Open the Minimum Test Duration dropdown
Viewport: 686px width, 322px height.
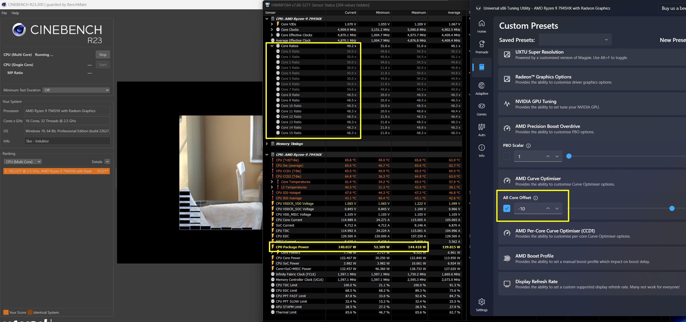(x=76, y=90)
